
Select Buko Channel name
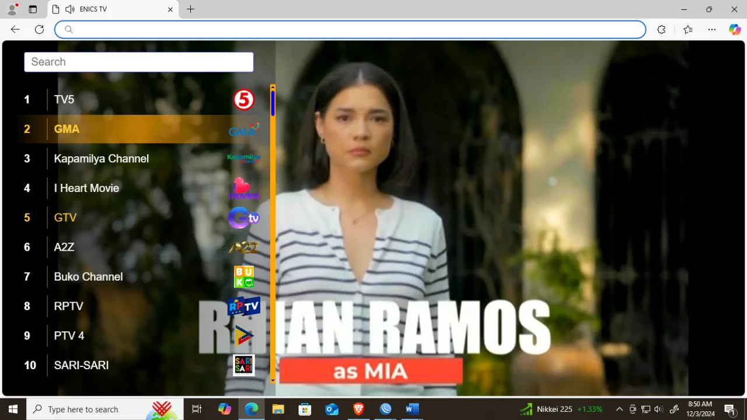pyautogui.click(x=88, y=277)
